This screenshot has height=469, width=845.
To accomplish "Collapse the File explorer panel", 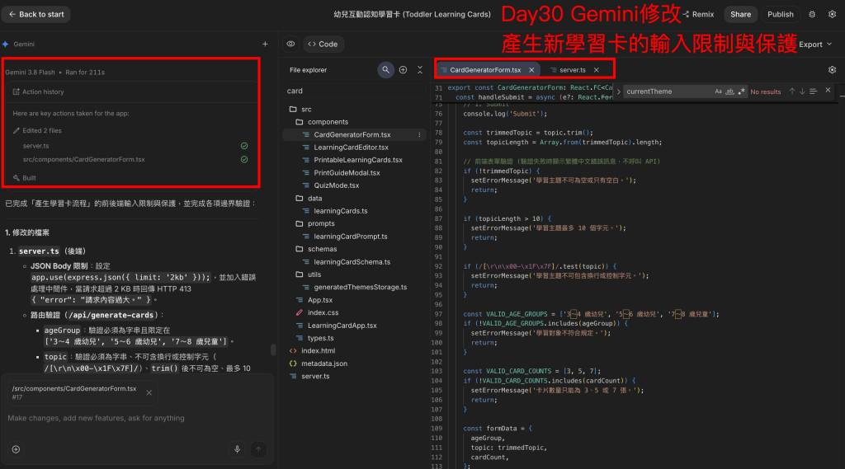I will pyautogui.click(x=420, y=70).
